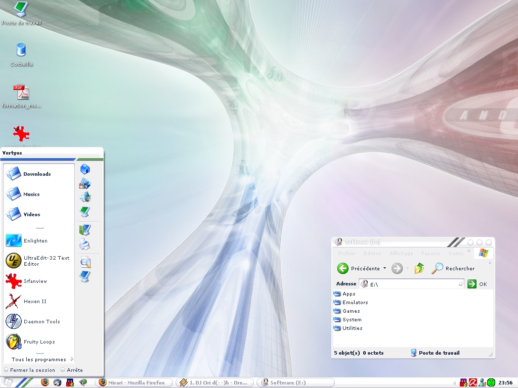Expand Tous les programmes list
This screenshot has width=518, height=388.
point(39,360)
